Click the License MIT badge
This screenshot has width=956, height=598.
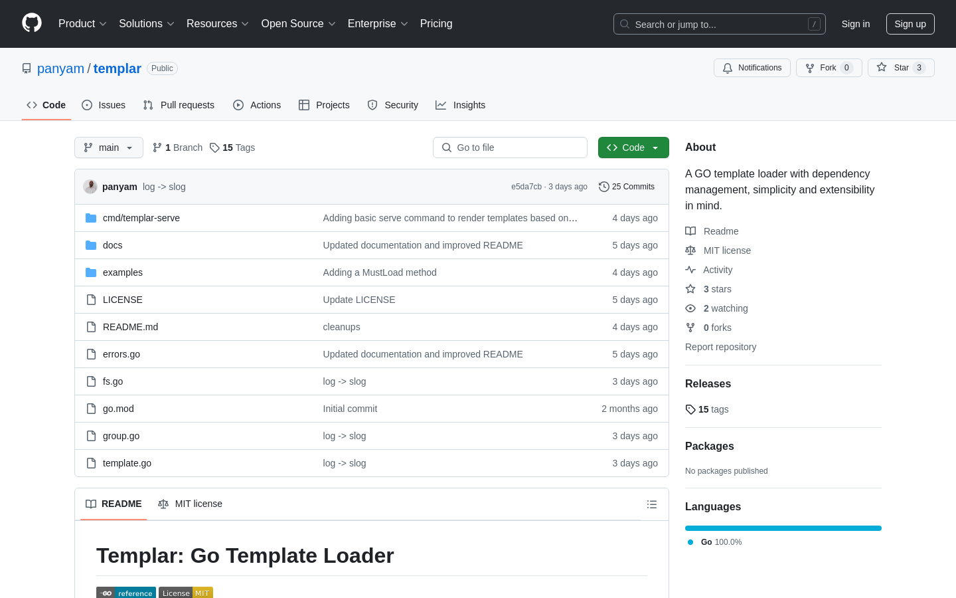186,593
